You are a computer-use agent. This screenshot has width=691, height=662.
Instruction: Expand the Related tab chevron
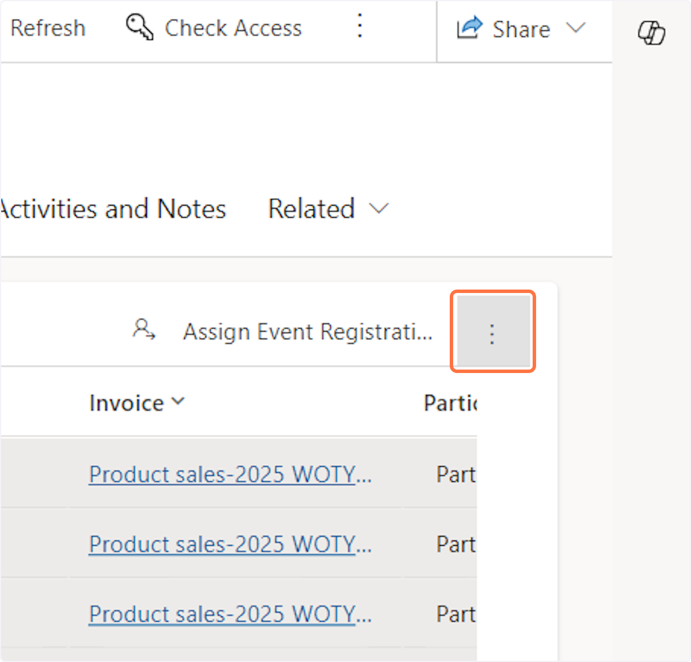378,208
